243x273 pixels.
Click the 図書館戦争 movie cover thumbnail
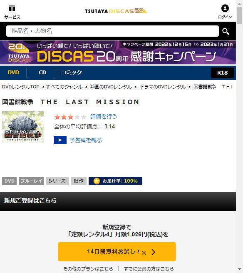point(23,127)
